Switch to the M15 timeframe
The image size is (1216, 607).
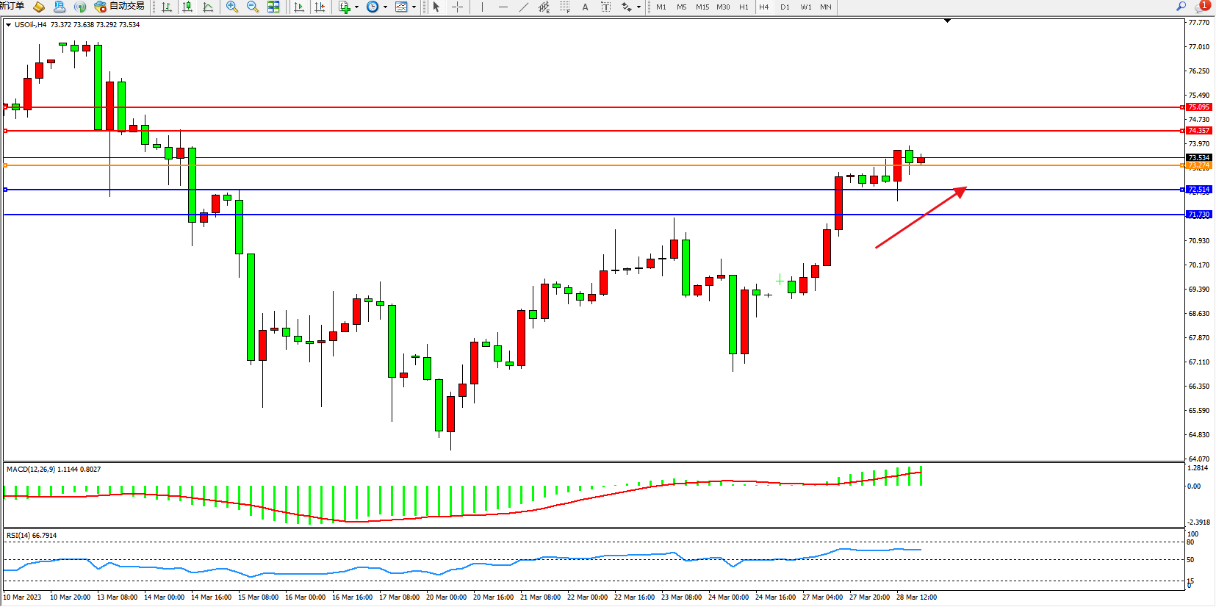click(702, 7)
